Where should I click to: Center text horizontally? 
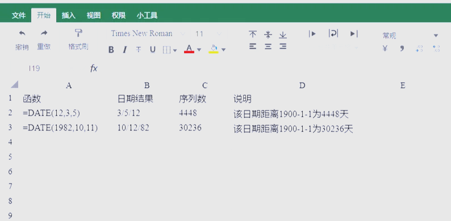pos(268,46)
